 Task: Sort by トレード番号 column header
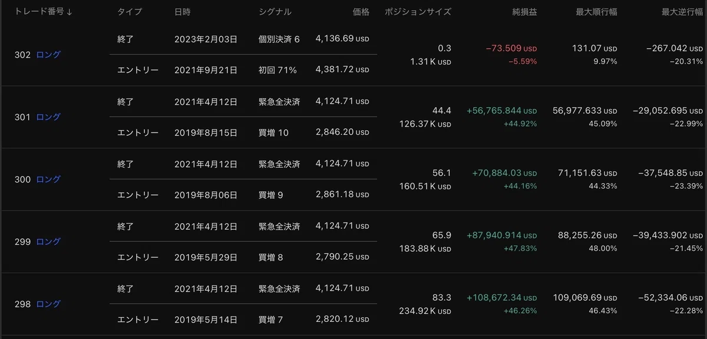43,12
